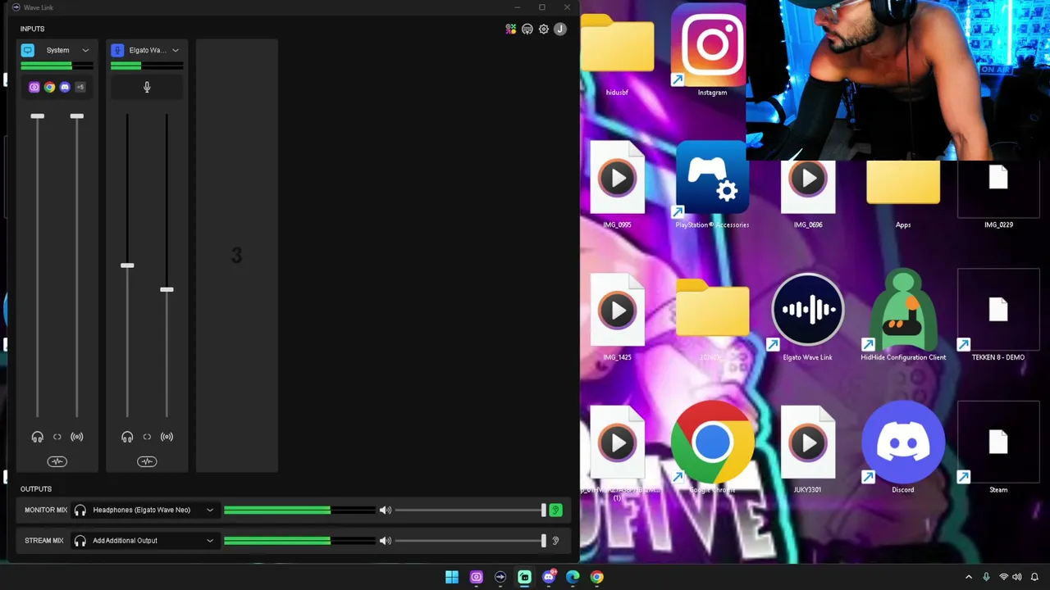Open Wave Link settings gear
This screenshot has height=590, width=1050.
[544, 29]
